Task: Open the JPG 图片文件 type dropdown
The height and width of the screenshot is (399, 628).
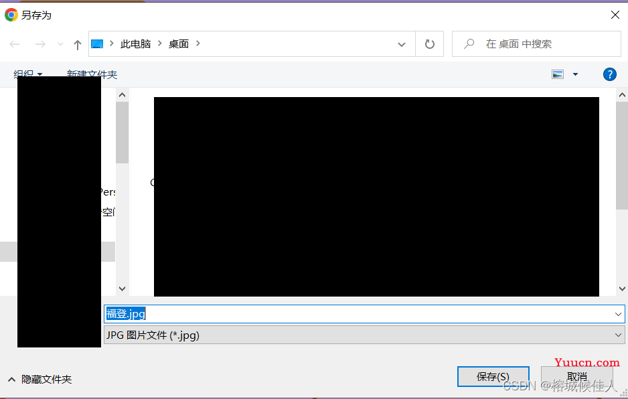Action: [x=364, y=335]
